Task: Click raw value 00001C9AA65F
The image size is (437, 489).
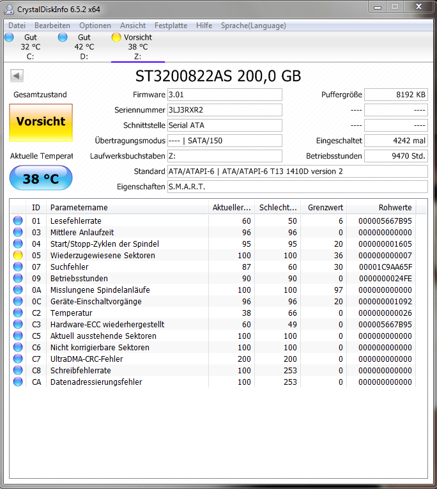Action: pos(386,267)
